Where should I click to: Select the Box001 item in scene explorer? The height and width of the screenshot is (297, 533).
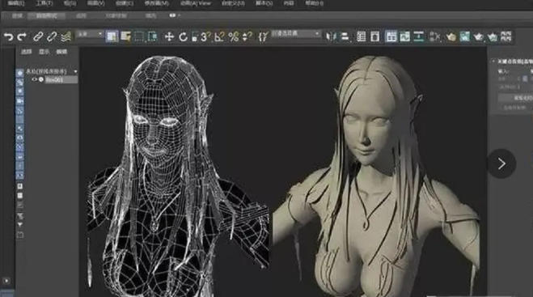point(61,79)
